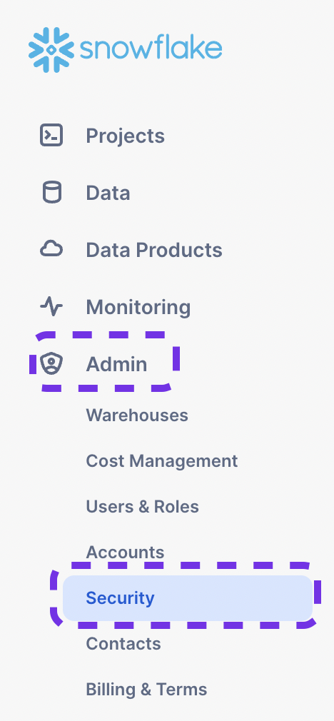
Task: Open the Accounts submenu item
Action: pos(125,553)
